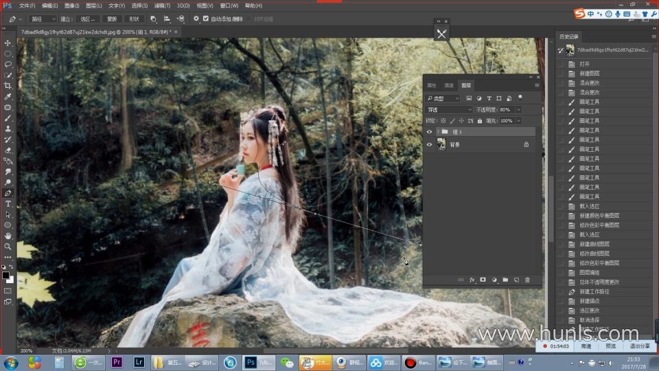The image size is (659, 371).
Task: Open path operations icon in options bar
Action: (153, 19)
